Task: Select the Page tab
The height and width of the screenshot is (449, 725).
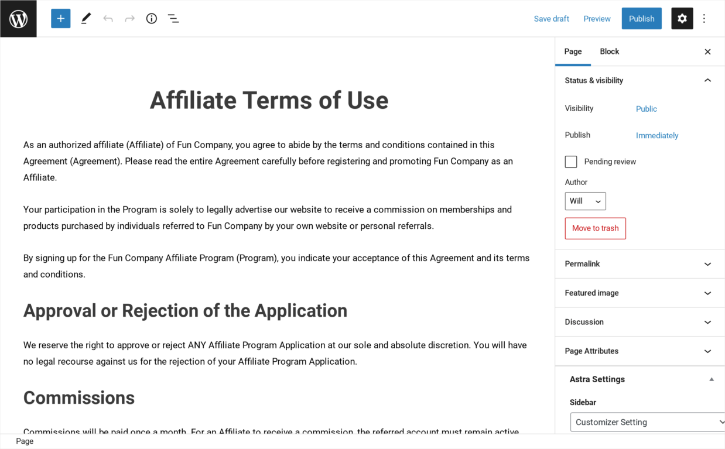Action: pos(573,52)
